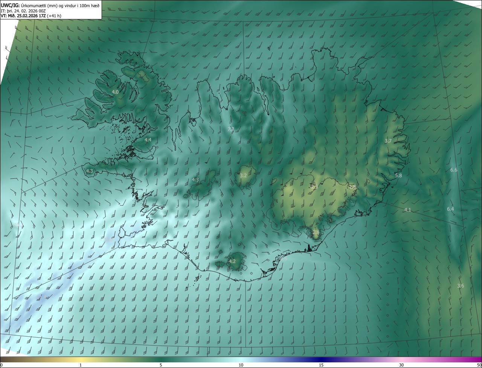
Task: Click the 4.4 value label on the map
Action: pos(148,140)
